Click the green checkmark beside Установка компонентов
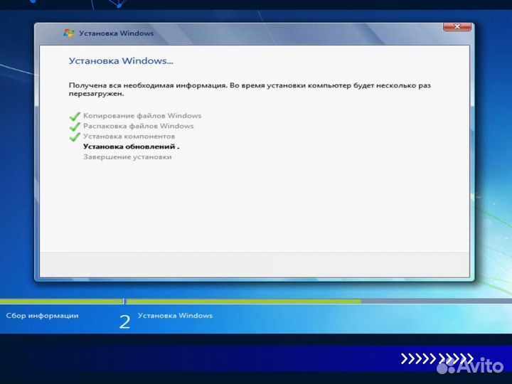Screen dimensions: 512x384 [75, 137]
